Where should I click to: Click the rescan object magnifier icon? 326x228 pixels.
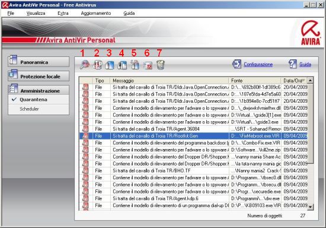pyautogui.click(x=85, y=65)
